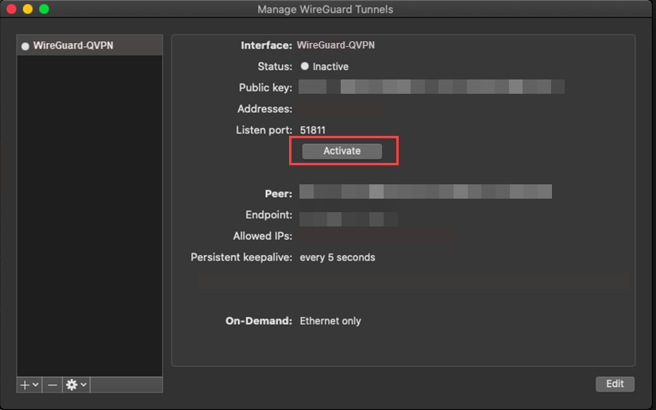Screen dimensions: 656x410
Task: Expand the chevron next to the gear icon
Action: [x=83, y=385]
